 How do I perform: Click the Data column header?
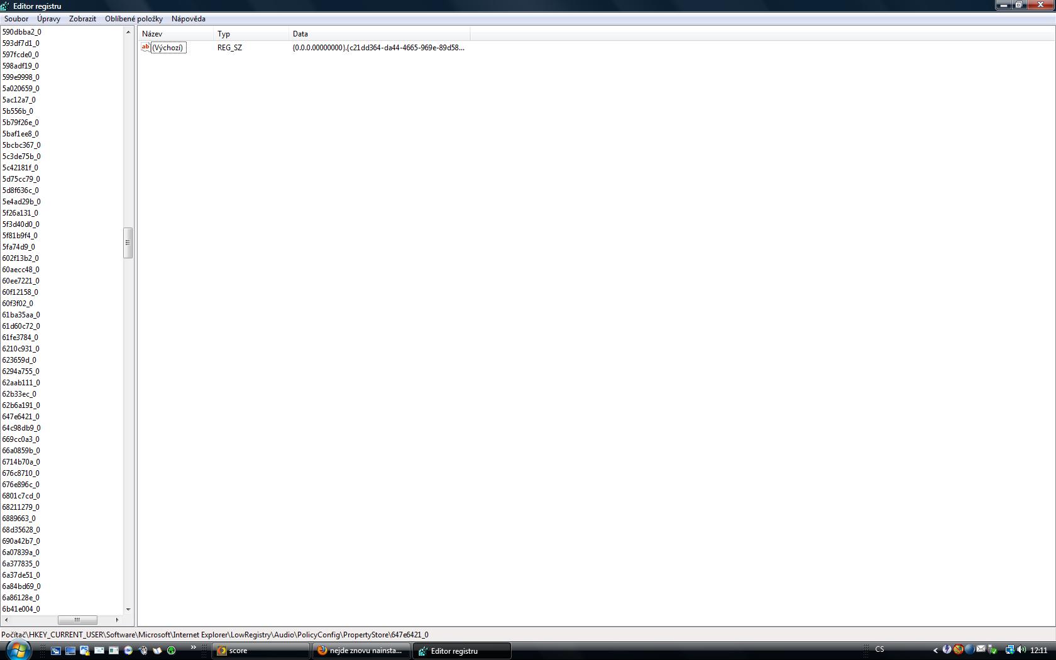click(380, 34)
